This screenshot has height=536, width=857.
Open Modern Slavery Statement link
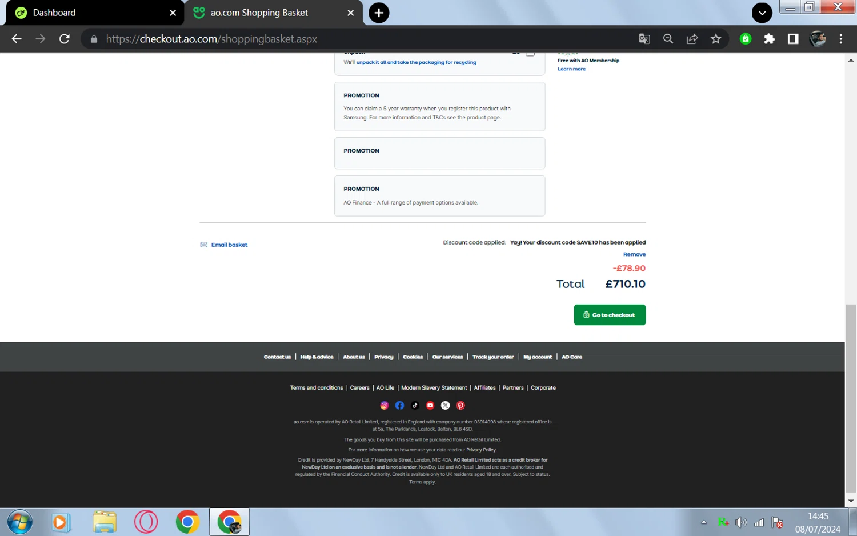coord(434,388)
